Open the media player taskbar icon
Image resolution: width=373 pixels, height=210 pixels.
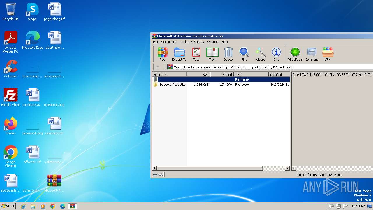pyautogui.click(x=43, y=206)
